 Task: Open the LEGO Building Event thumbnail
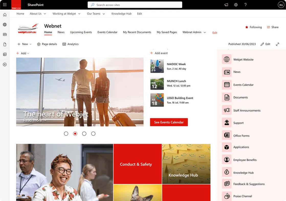pos(157,100)
